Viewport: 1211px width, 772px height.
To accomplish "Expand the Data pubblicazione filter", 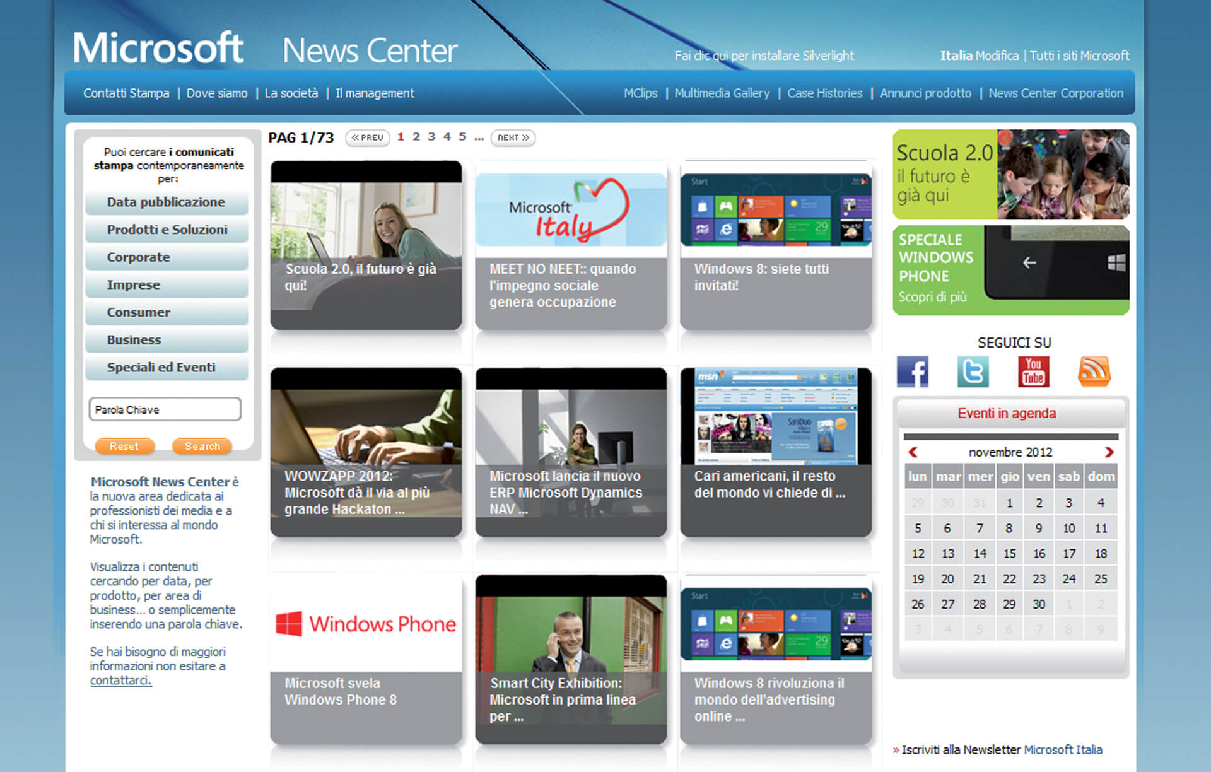I will (x=167, y=202).
